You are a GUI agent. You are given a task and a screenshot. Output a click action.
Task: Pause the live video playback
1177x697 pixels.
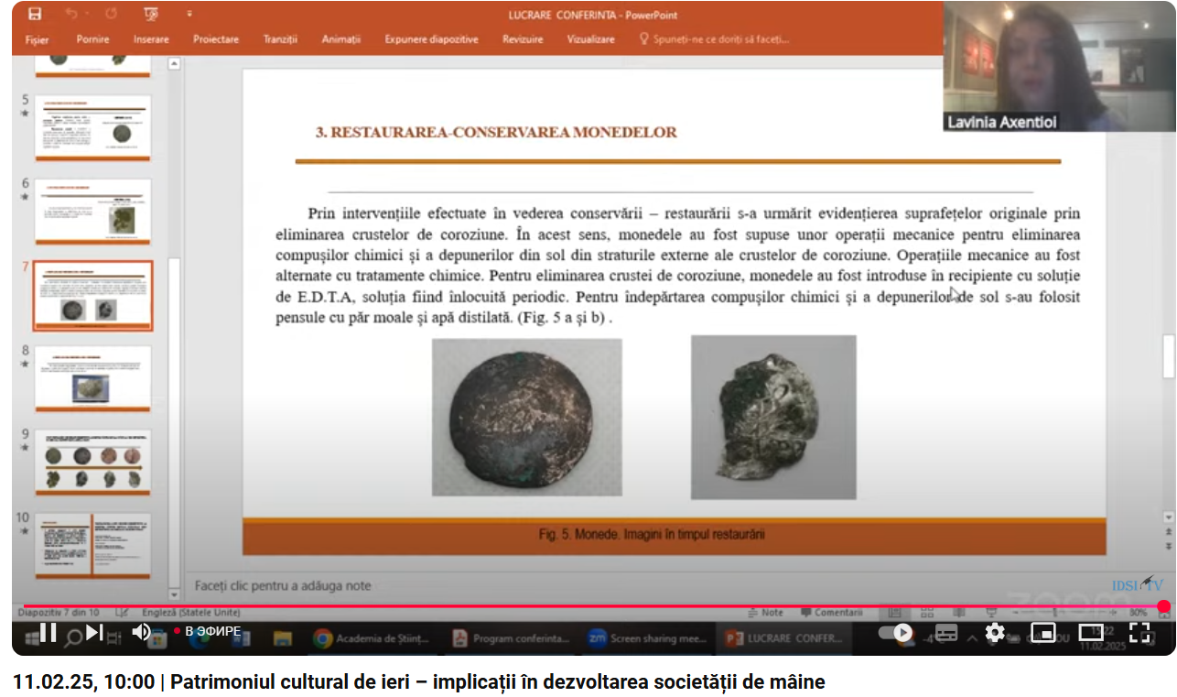[x=49, y=632]
